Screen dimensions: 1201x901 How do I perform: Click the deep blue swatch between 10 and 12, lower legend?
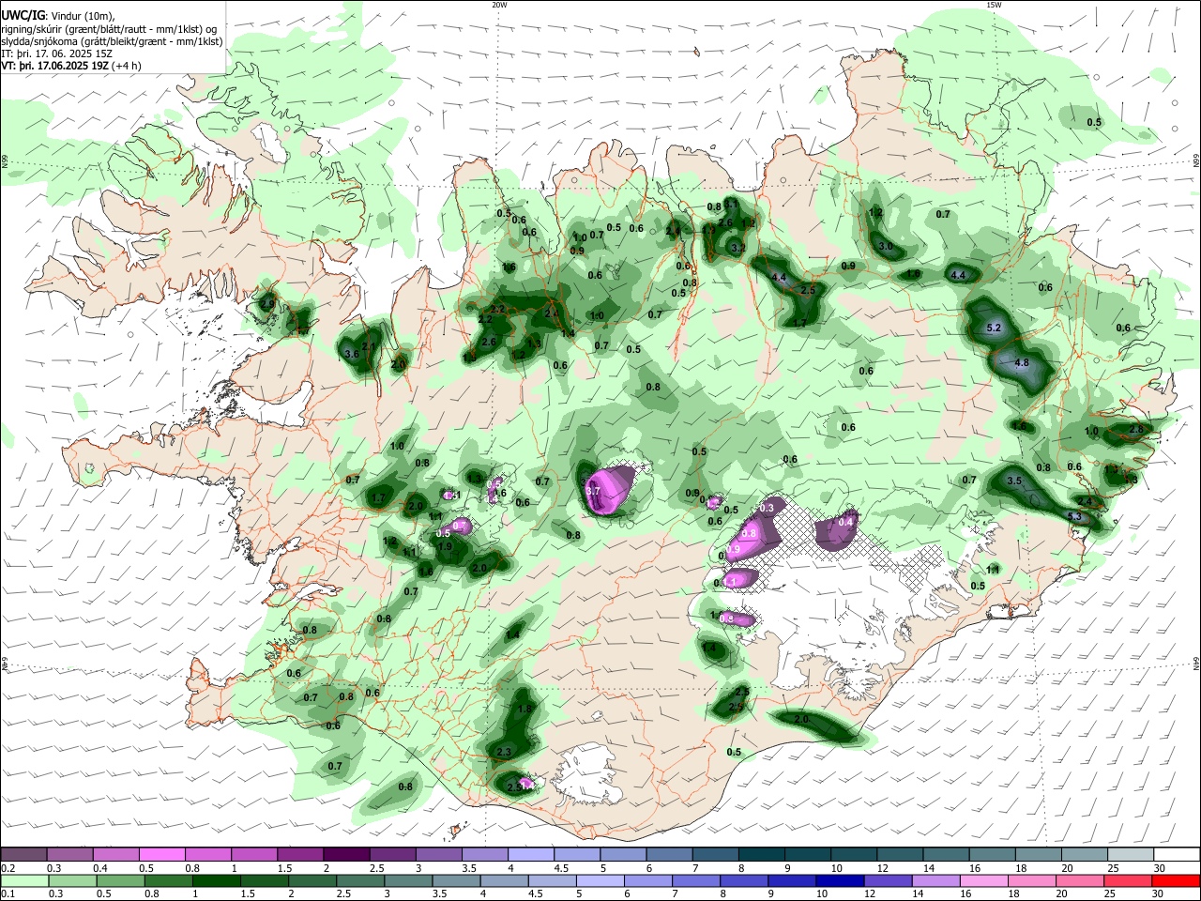point(839,881)
